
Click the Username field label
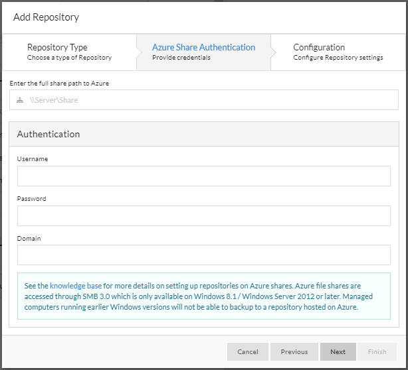[33, 159]
